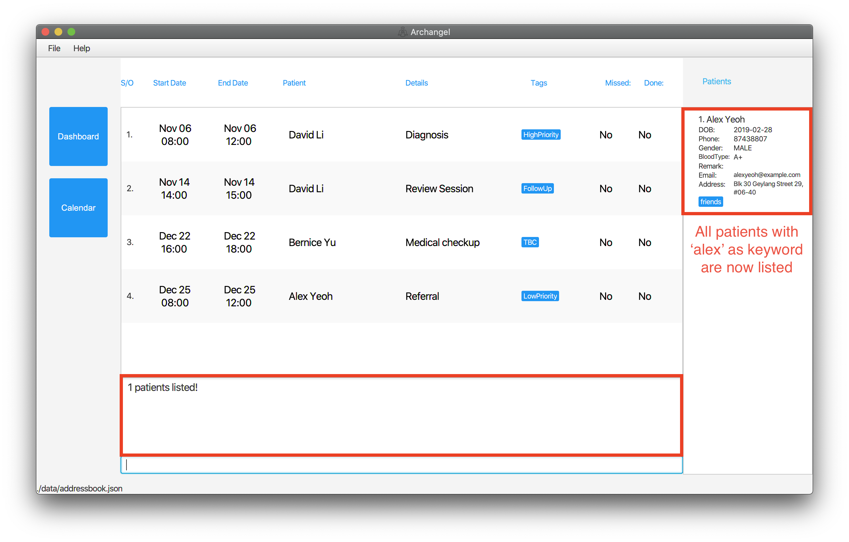
Task: Click the alexyeoh@example.com email
Action: pos(767,175)
